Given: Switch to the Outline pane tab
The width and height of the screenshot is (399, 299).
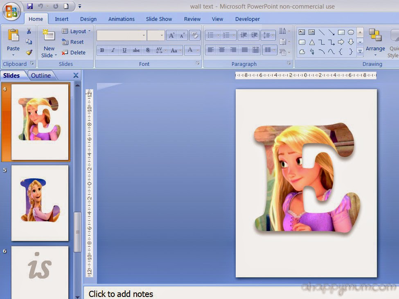Looking at the screenshot, I should tap(41, 76).
